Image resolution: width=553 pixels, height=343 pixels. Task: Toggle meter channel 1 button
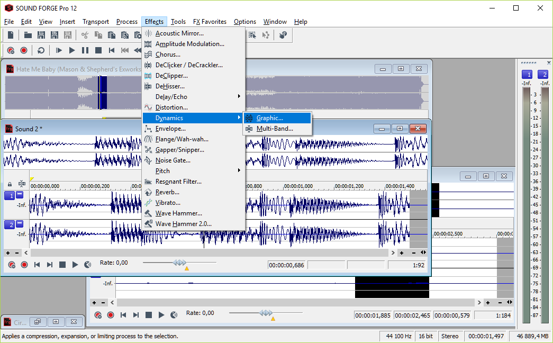pyautogui.click(x=527, y=75)
